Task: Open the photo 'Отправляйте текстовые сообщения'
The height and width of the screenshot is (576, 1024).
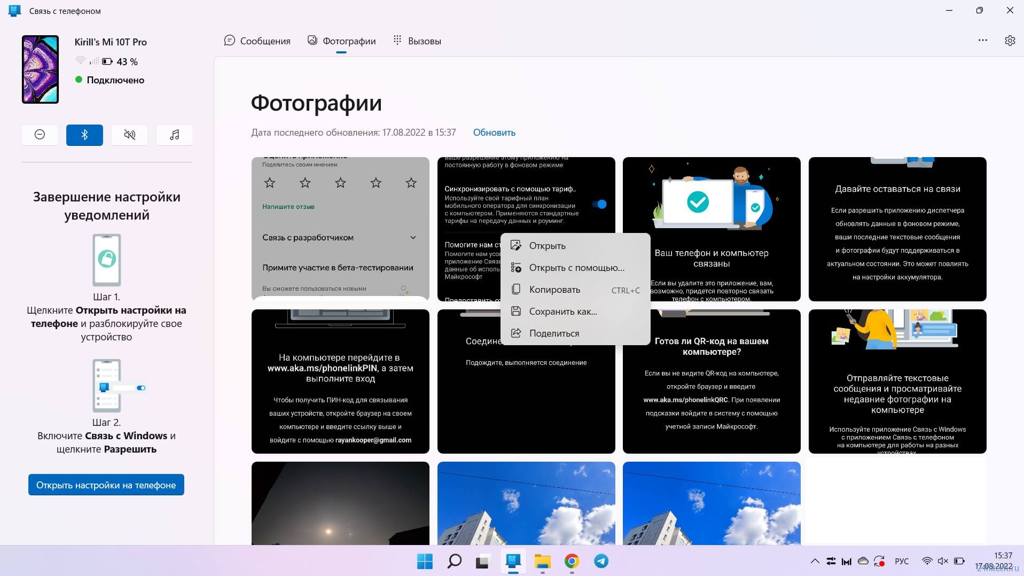Action: pos(897,382)
